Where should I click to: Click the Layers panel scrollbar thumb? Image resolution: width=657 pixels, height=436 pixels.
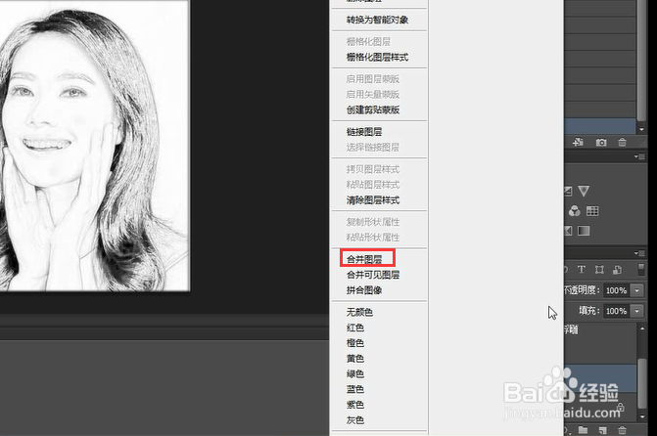642,383
